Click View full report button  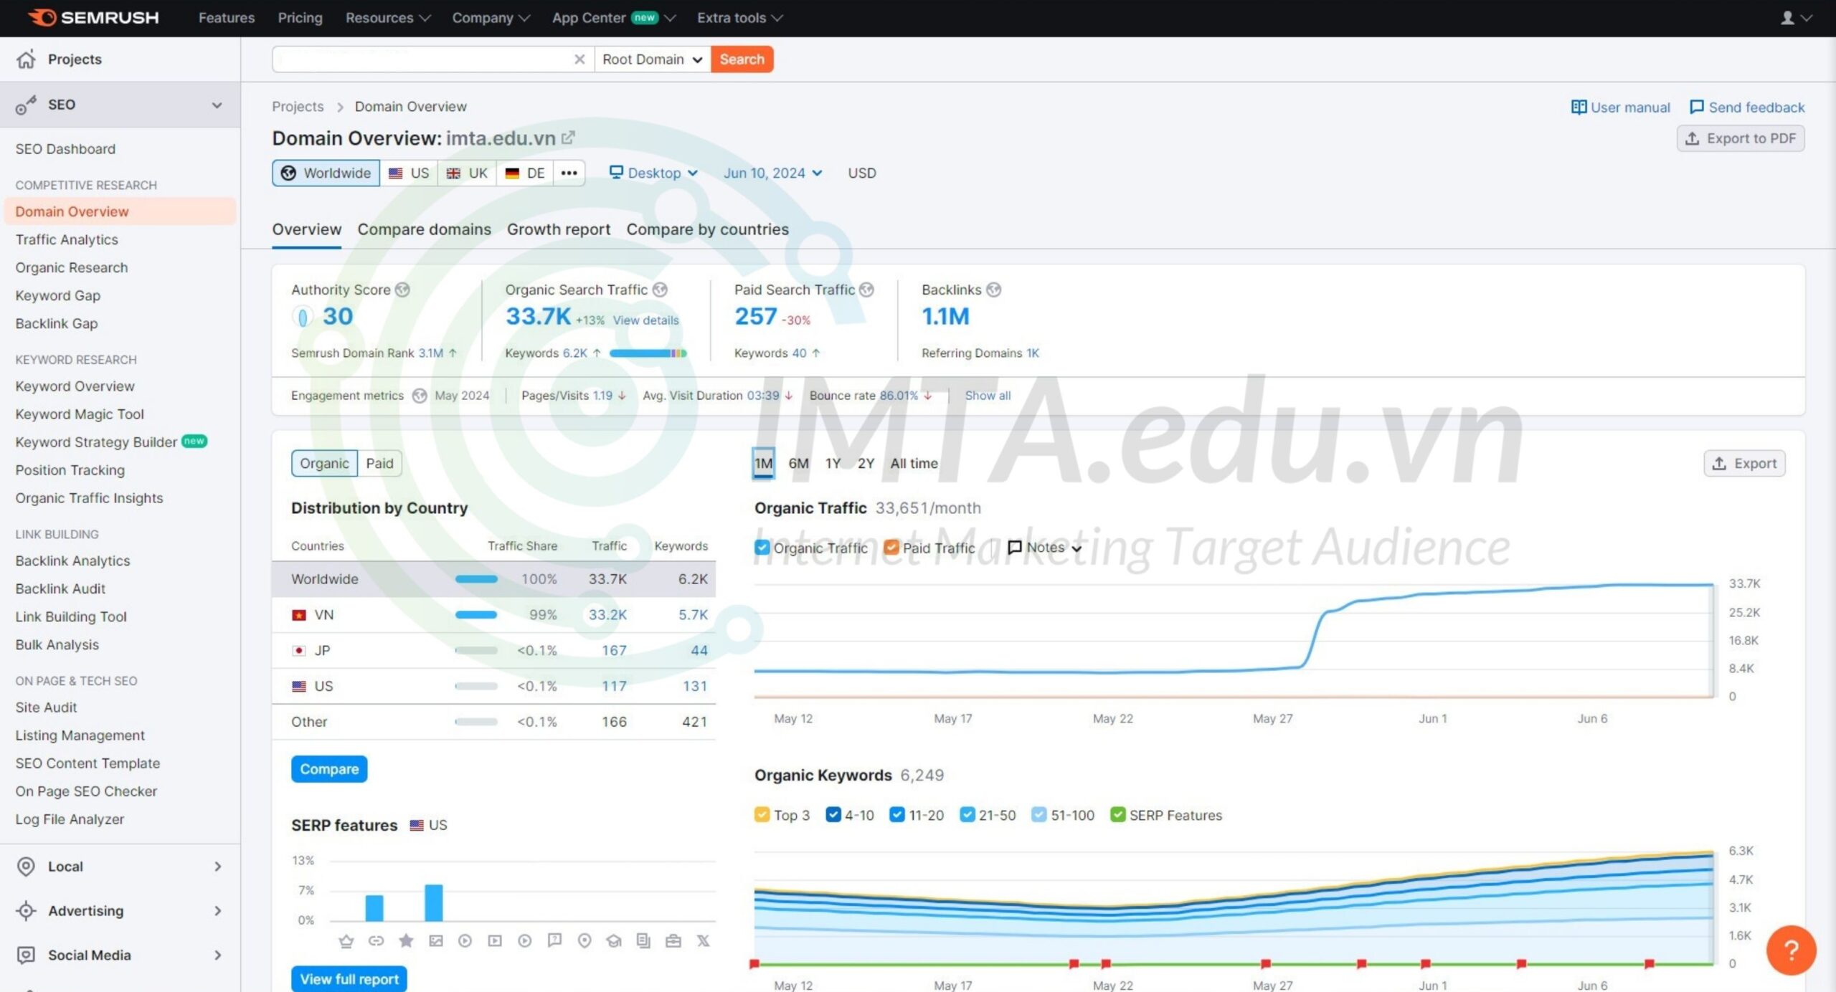point(349,978)
